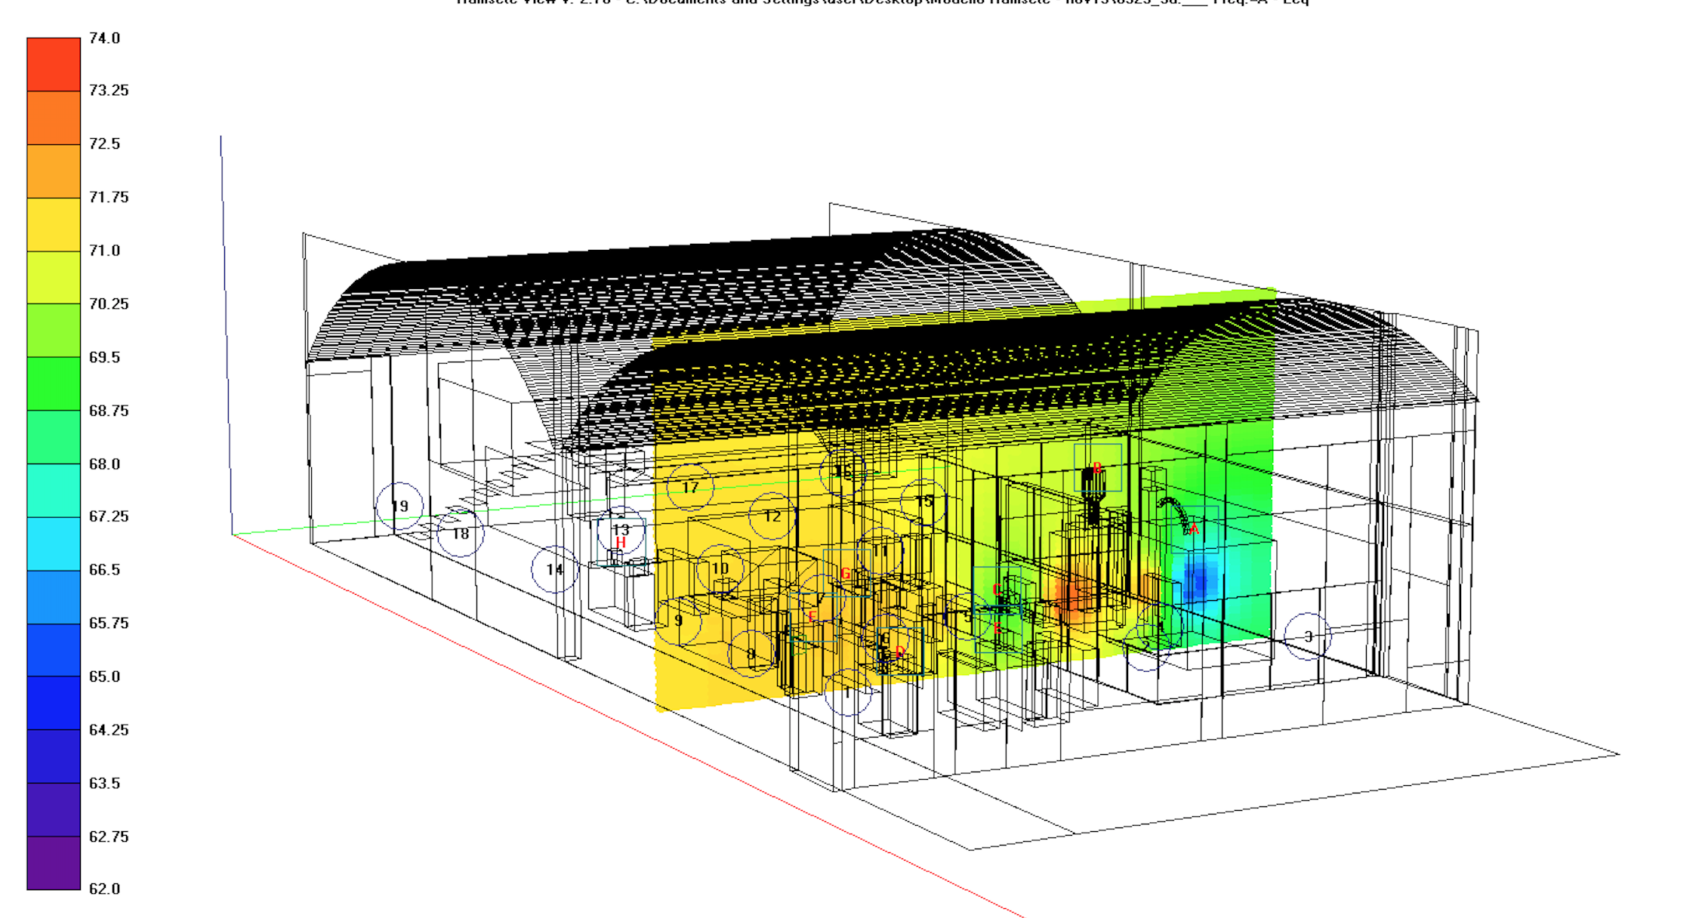
Task: Click the legend value 62.0
Action: [104, 889]
